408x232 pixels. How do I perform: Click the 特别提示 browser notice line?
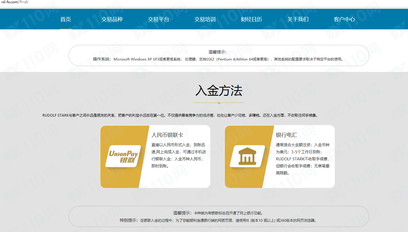point(219,220)
